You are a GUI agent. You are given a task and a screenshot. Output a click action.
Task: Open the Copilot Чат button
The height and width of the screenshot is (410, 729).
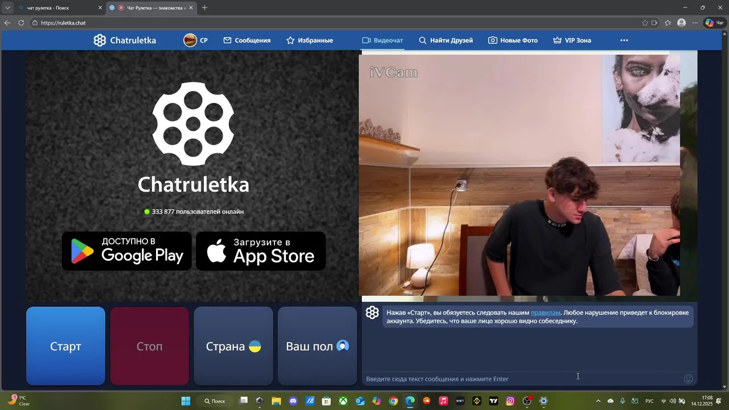(x=715, y=23)
